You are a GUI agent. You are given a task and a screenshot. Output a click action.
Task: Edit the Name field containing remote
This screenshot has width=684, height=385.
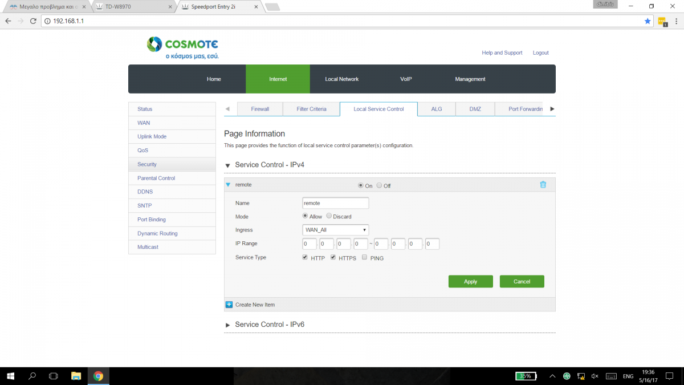tap(336, 203)
